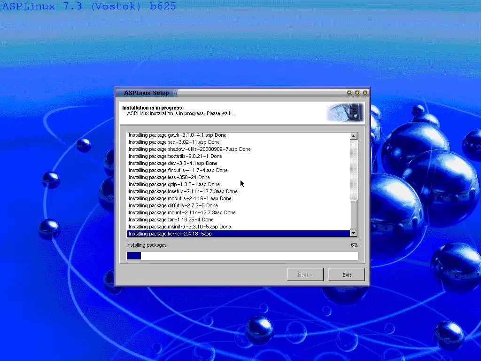Click the ASPLinux Setup title bar text
481x361 pixels.
(x=147, y=93)
